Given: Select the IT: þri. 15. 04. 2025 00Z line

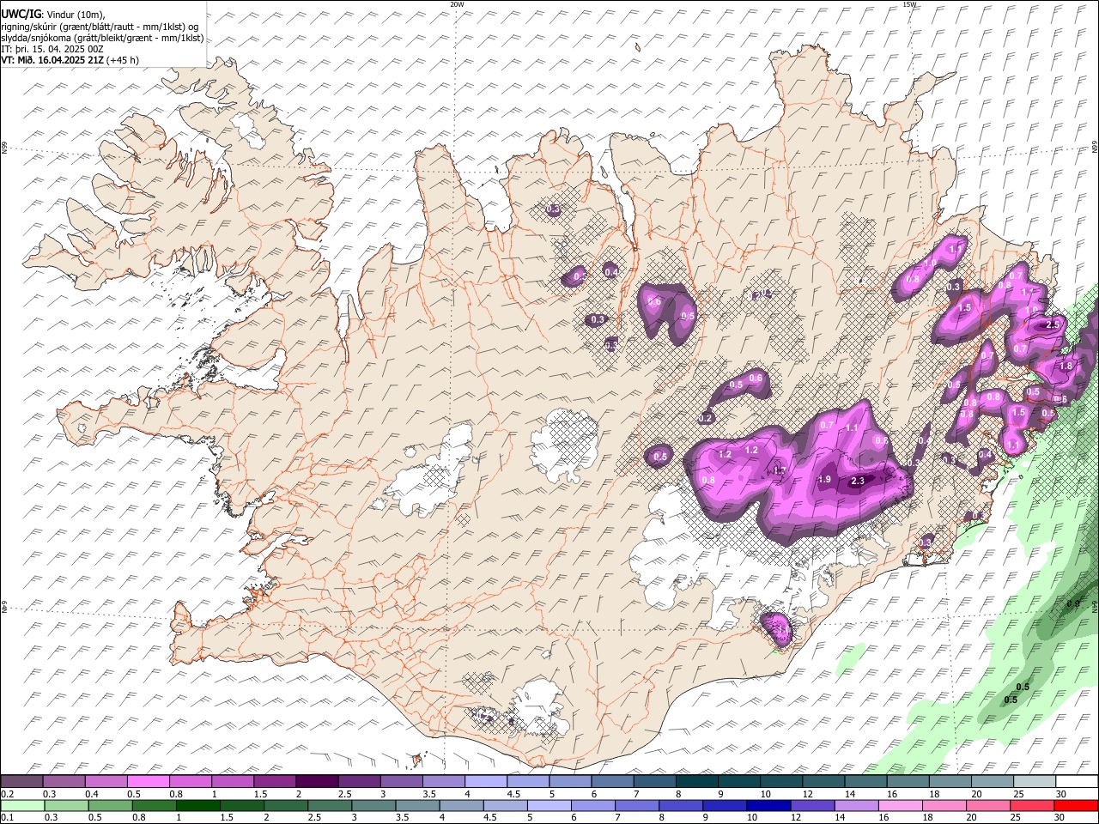Looking at the screenshot, I should pos(52,49).
